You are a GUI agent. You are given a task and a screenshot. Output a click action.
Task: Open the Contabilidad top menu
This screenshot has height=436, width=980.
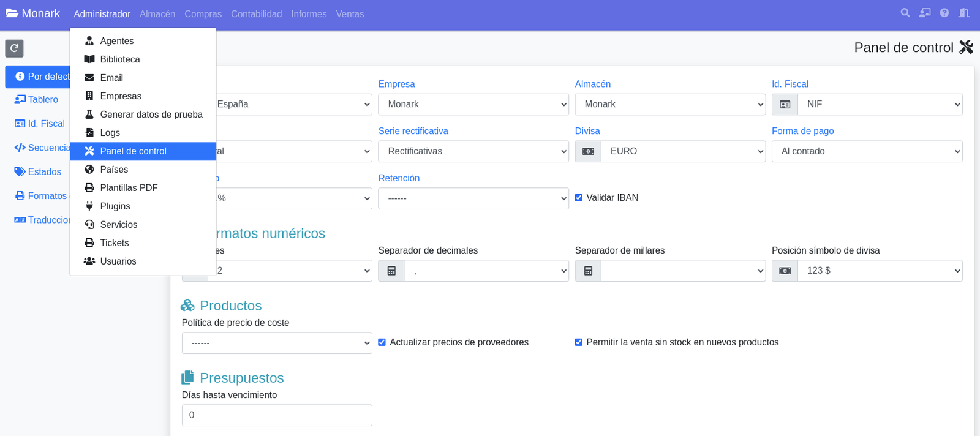pos(257,13)
